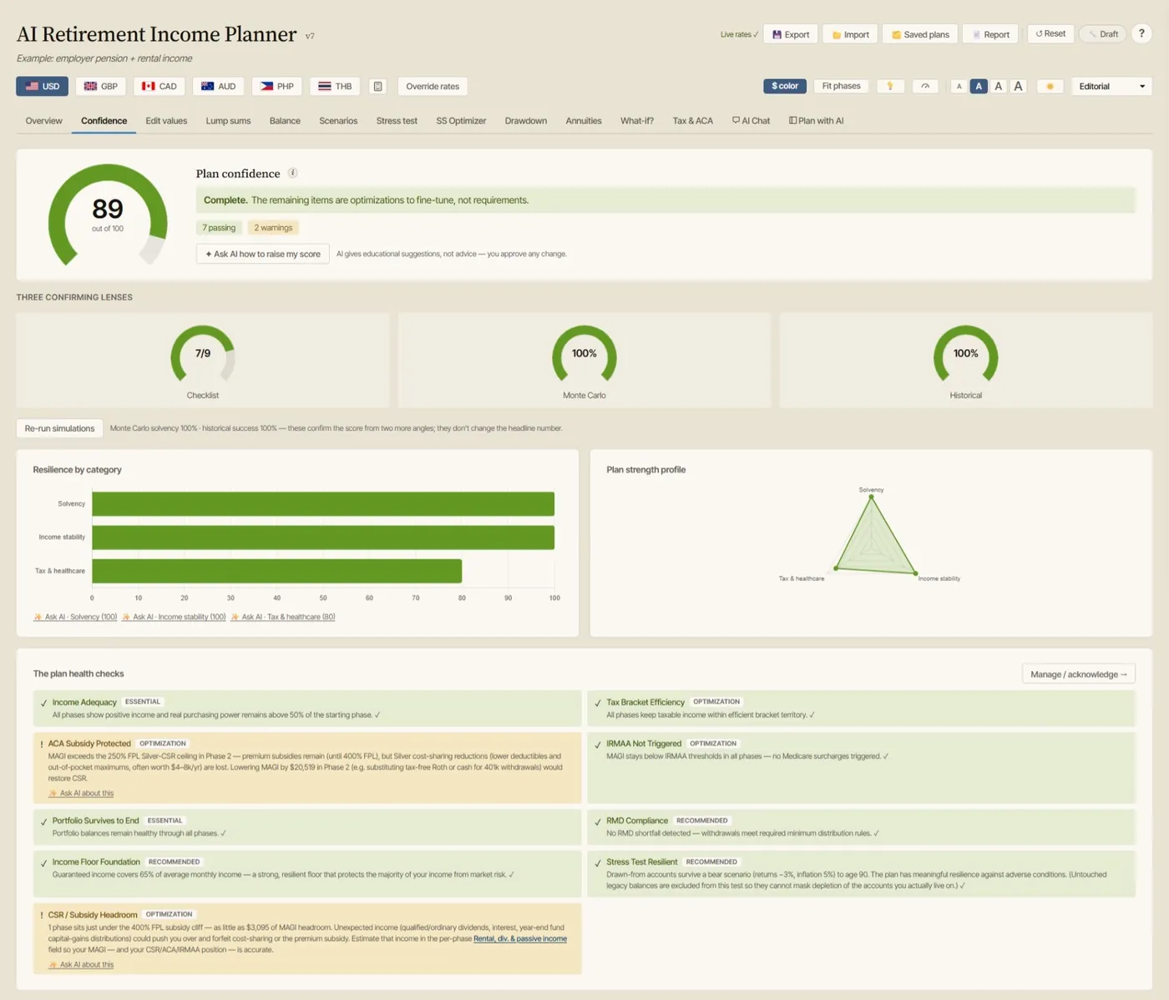1169x1000 pixels.
Task: Click Ask AI · Income stability (100) link
Action: [174, 617]
